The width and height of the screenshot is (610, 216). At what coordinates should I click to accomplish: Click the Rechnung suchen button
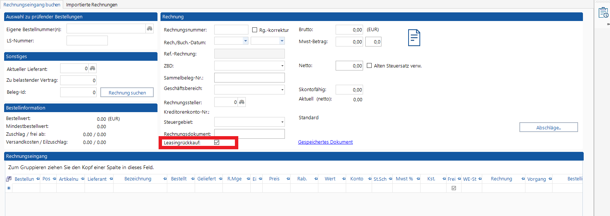pyautogui.click(x=127, y=93)
